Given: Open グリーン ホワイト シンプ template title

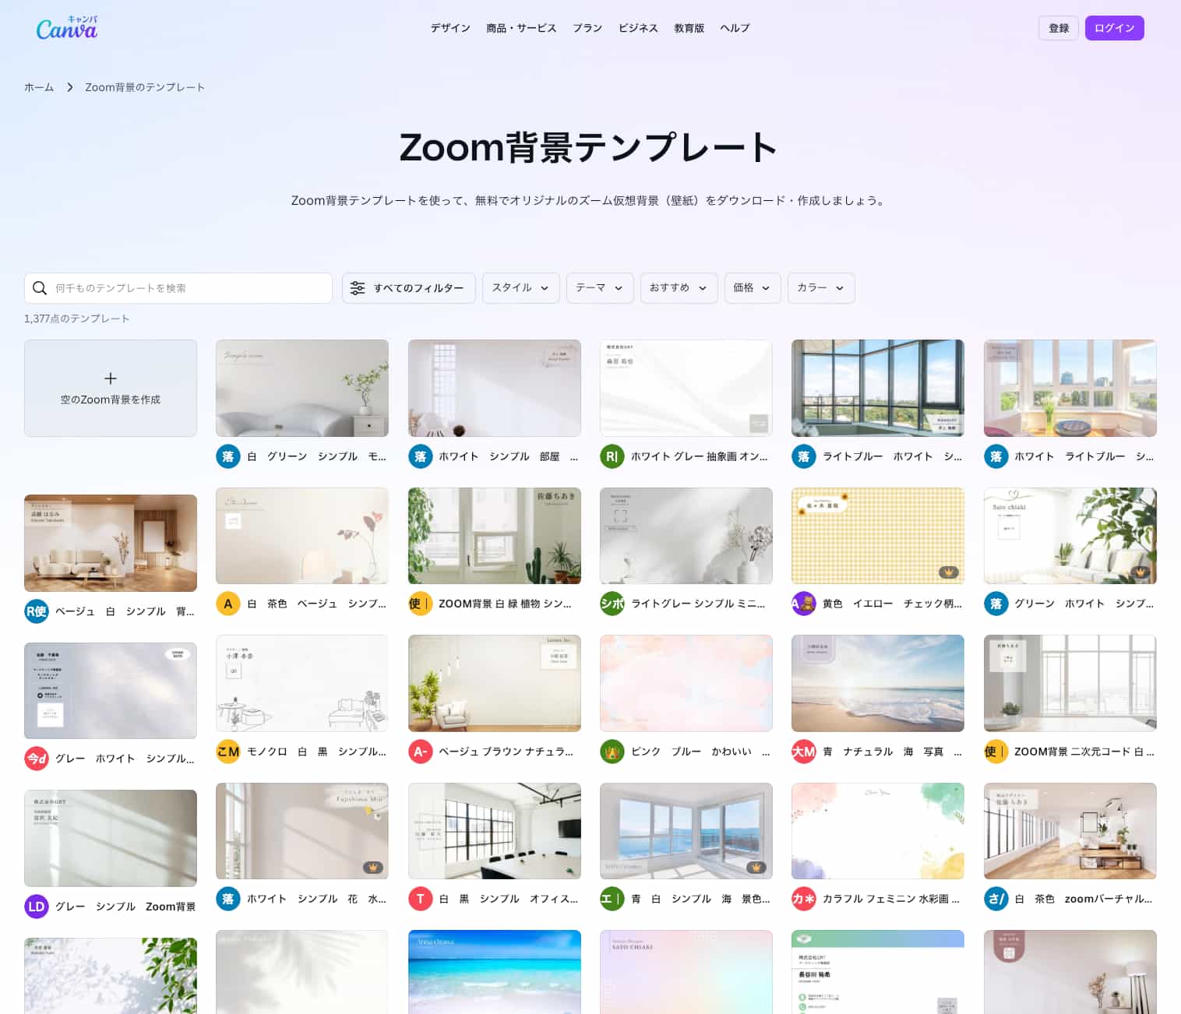Looking at the screenshot, I should [1084, 604].
